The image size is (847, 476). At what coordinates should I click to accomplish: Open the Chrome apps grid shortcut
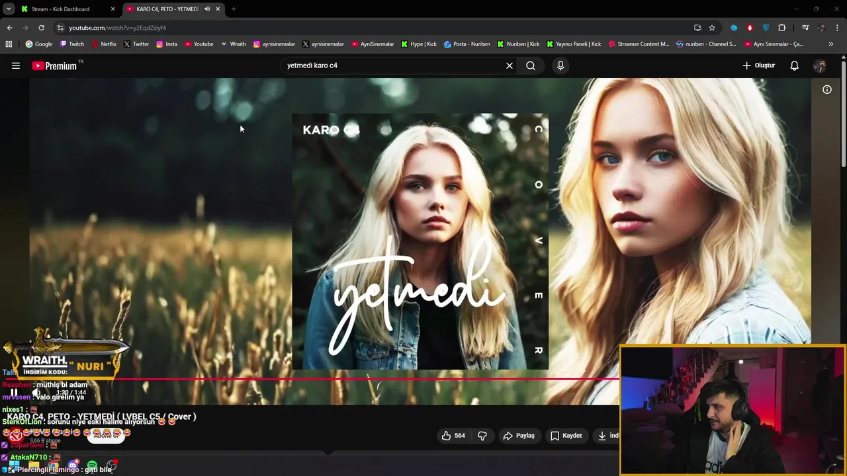click(x=9, y=44)
